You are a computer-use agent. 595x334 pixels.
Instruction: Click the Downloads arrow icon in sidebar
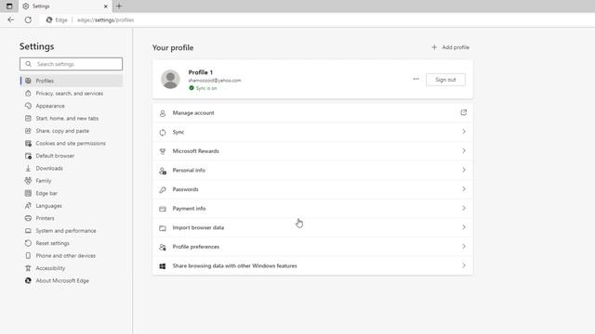click(28, 168)
